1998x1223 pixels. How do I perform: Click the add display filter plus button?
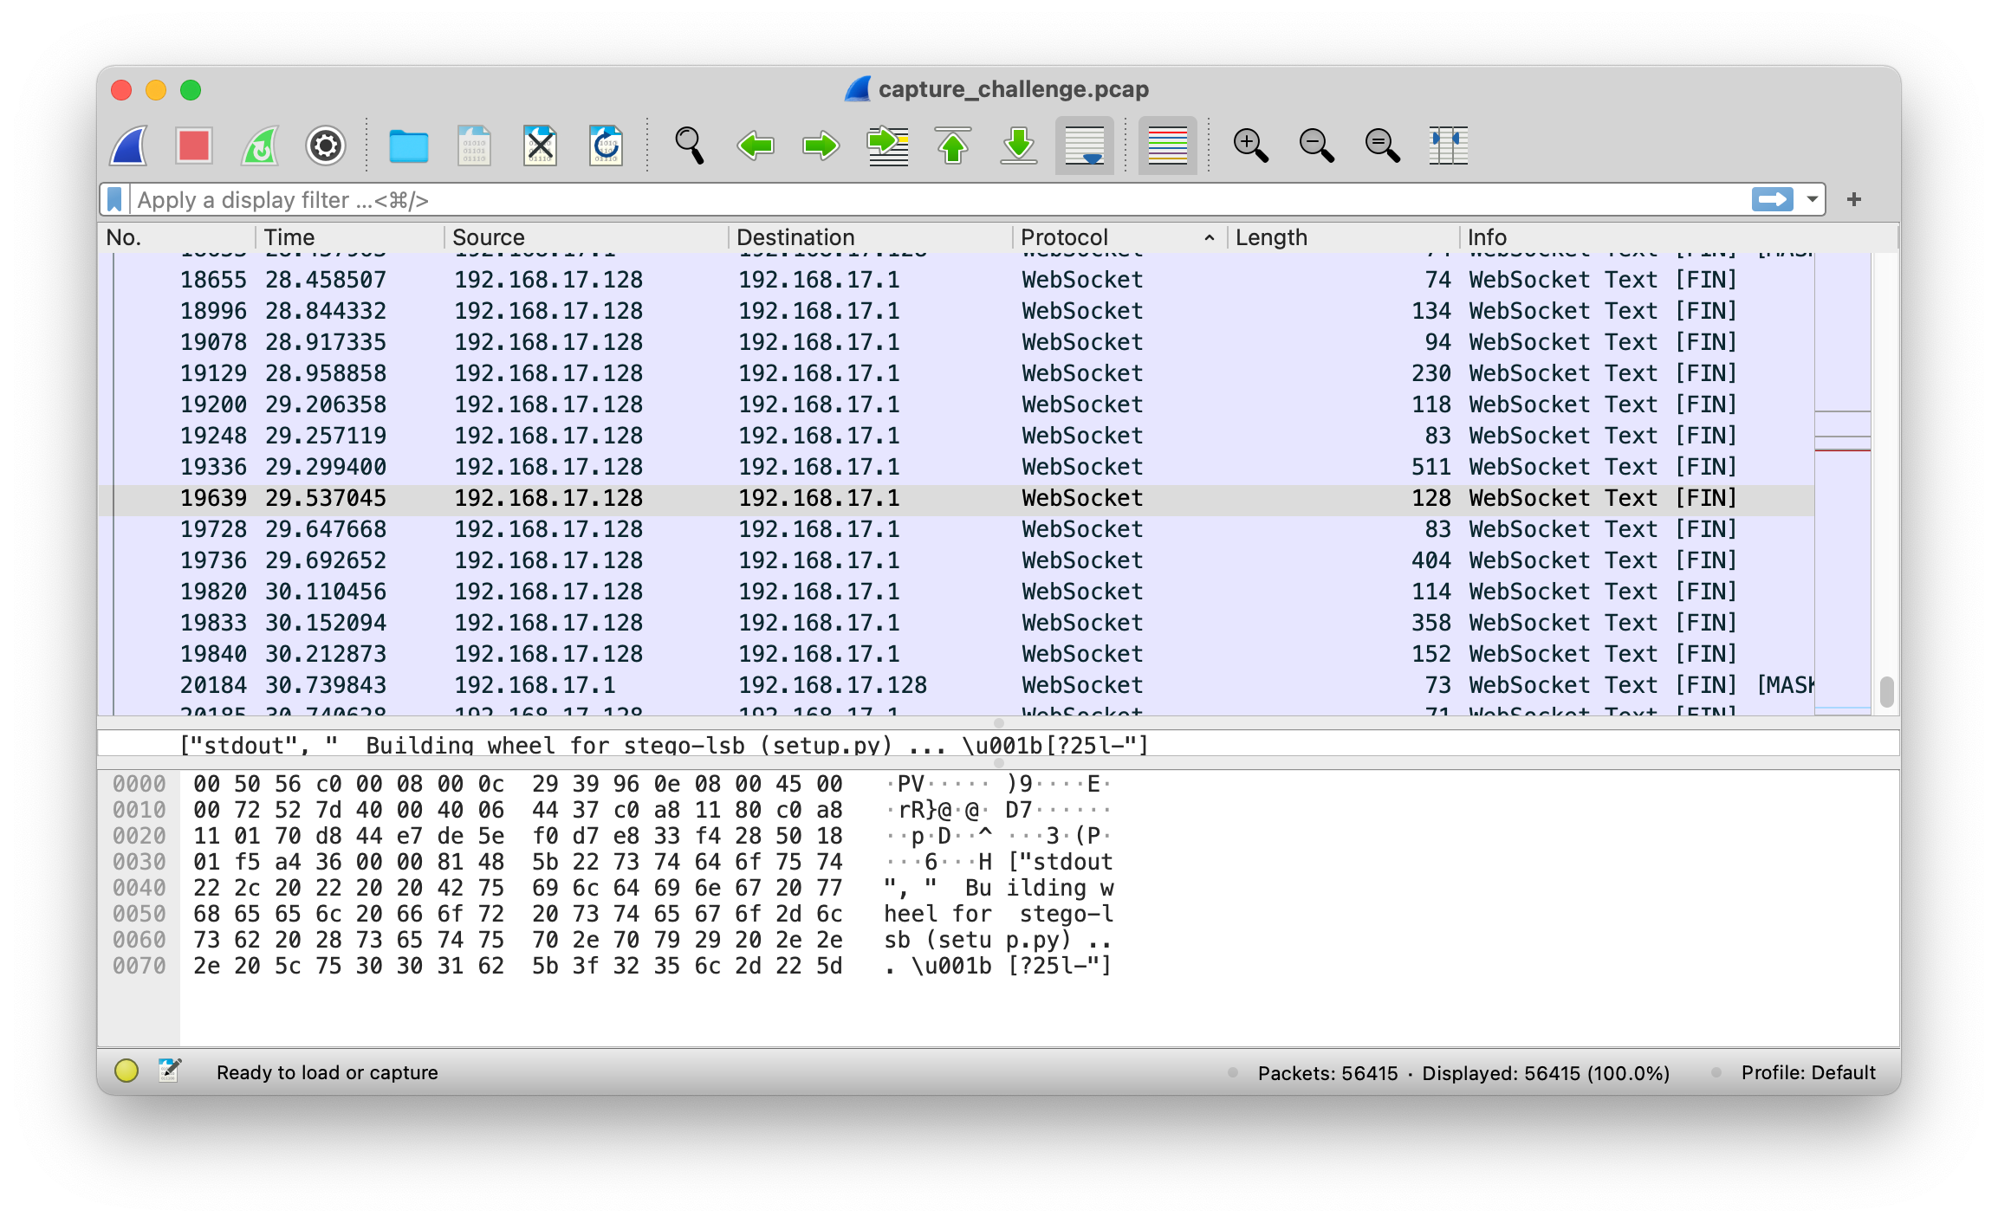pyautogui.click(x=1852, y=200)
